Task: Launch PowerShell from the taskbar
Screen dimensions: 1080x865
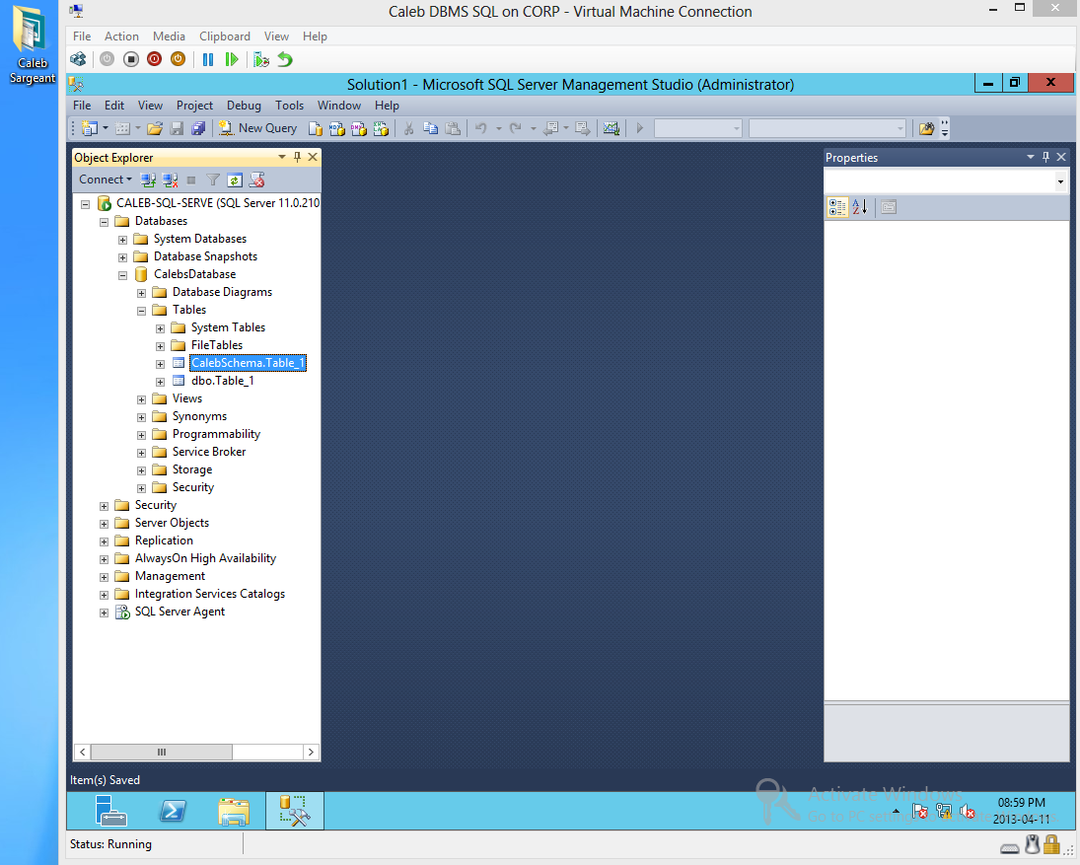Action: tap(173, 811)
